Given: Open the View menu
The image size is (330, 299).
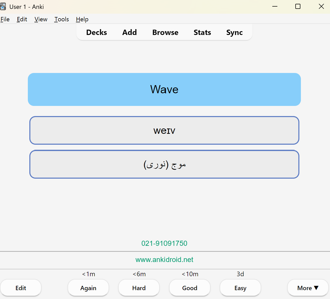Looking at the screenshot, I should coord(41,19).
